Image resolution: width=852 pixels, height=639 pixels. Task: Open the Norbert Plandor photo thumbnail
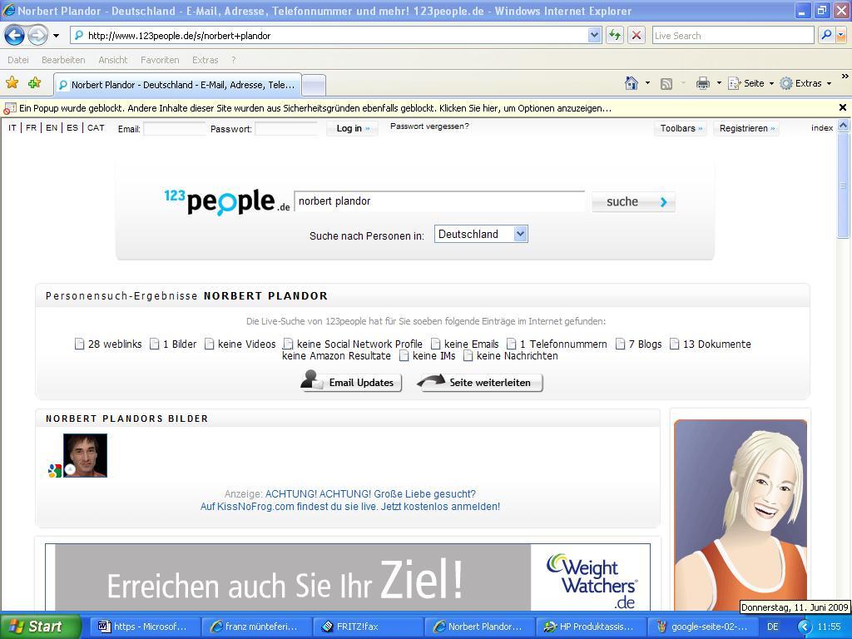point(86,455)
